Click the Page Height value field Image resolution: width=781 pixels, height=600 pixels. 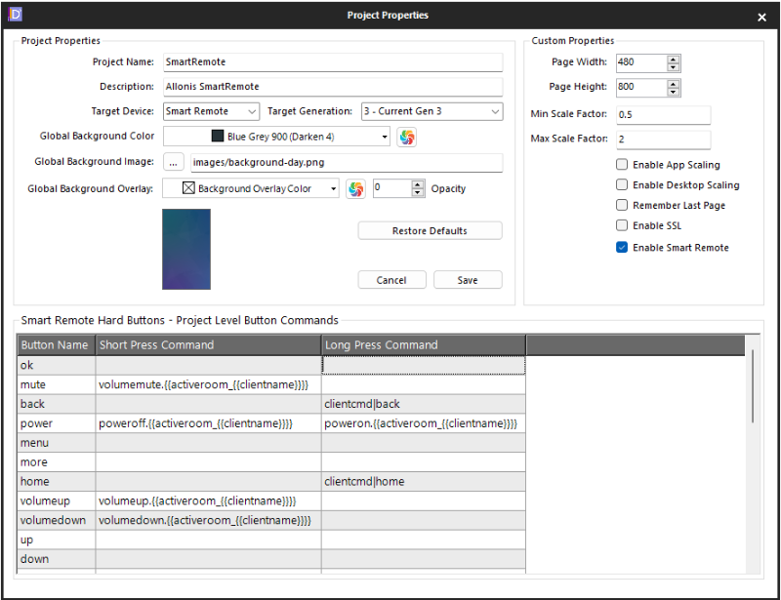pos(641,88)
